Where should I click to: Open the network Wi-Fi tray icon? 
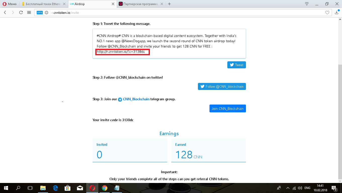click(x=294, y=188)
